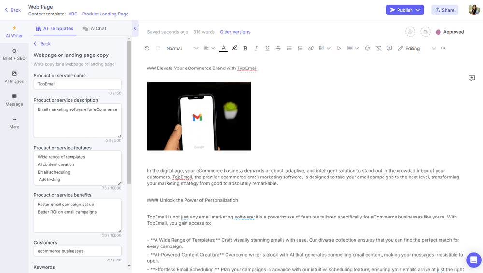Viewport: 483px width, 273px height.
Task: Switch to the AI Templates tab
Action: [x=55, y=28]
